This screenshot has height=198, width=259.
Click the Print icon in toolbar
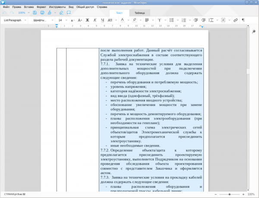click(x=42, y=13)
